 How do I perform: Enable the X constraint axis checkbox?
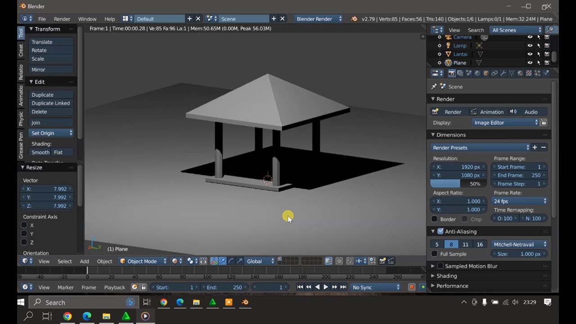(24, 225)
